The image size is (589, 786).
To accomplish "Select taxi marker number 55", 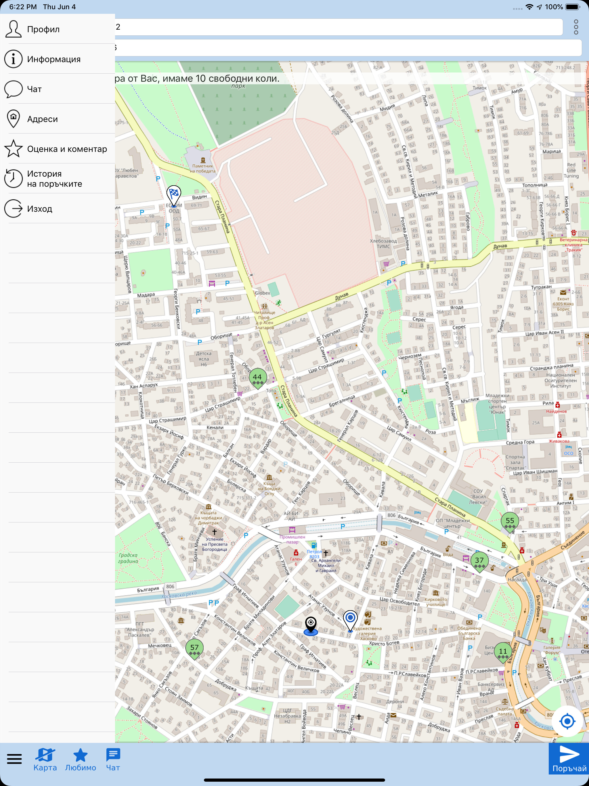I will [x=510, y=522].
